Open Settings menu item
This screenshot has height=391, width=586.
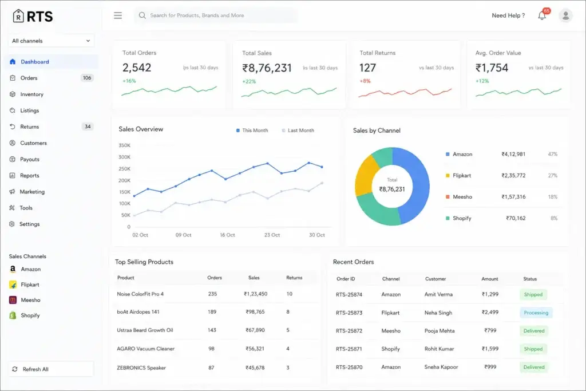[52, 224]
